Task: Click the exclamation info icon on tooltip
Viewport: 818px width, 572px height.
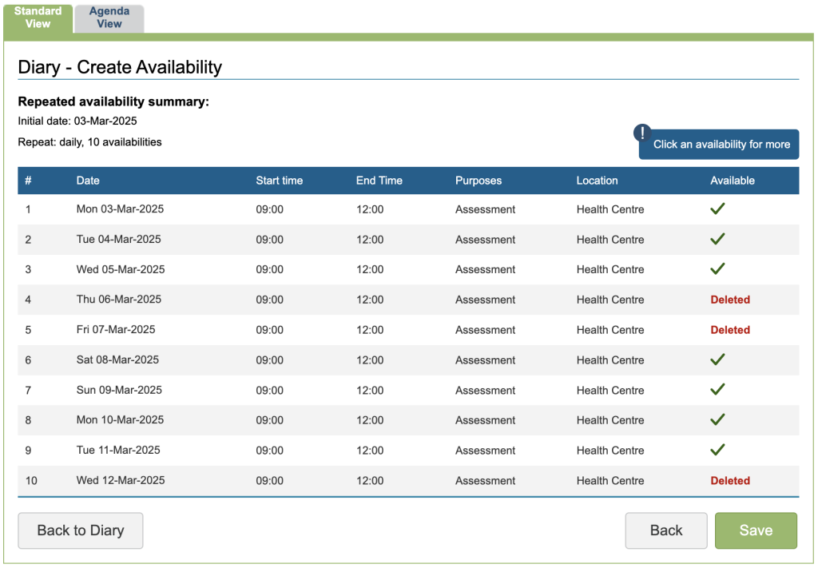Action: (642, 133)
